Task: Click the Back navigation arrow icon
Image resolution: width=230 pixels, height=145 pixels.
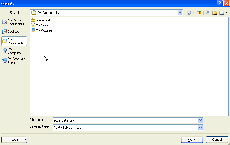Action: pyautogui.click(x=189, y=13)
